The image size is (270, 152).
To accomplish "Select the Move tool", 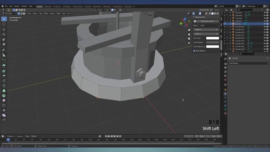I will tap(4, 30).
